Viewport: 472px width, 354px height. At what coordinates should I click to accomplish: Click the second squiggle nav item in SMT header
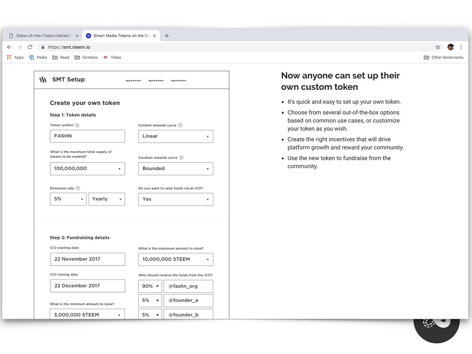[156, 80]
